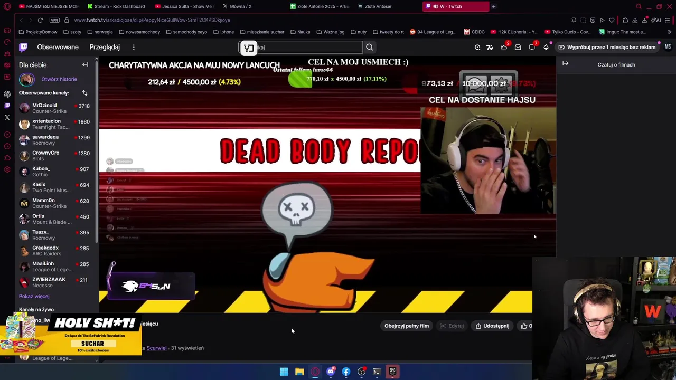Click the thumbs-up like button
Screen dimensions: 676x380
[x=525, y=326]
